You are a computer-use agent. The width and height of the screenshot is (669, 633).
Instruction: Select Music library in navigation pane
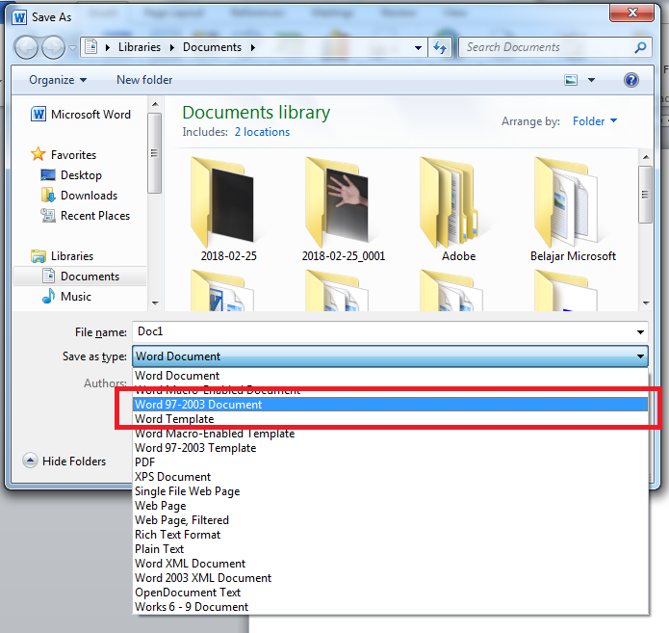(x=66, y=297)
